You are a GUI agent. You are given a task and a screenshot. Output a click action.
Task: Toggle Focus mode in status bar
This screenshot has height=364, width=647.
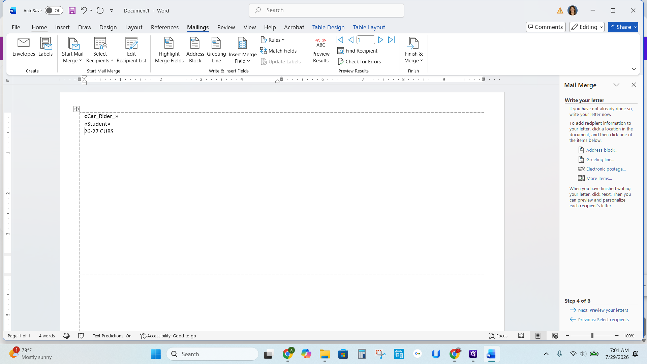coord(498,336)
